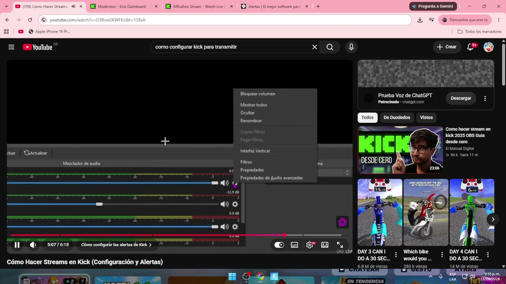This screenshot has height=284, width=506.
Task: Open options menu for ChatGPT ad
Action: 485,98
